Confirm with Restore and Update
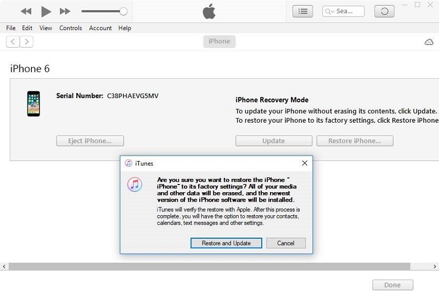 226,243
